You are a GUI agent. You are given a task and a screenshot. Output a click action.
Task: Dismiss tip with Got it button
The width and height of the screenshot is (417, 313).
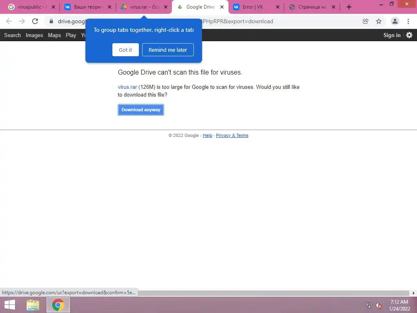tap(125, 50)
